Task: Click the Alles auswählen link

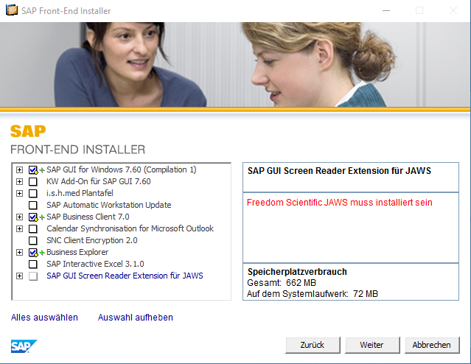Action: point(44,318)
